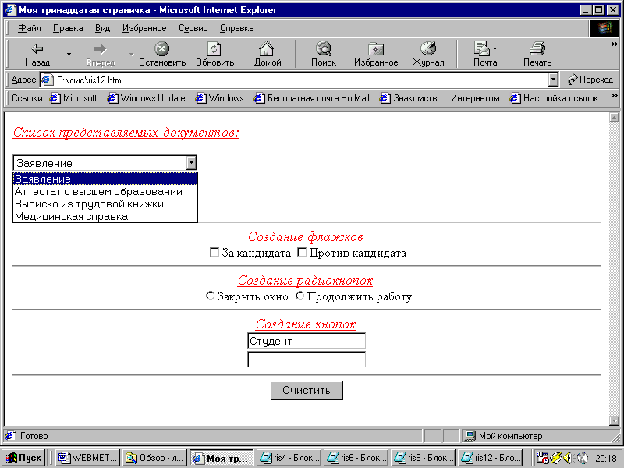This screenshot has width=624, height=468.
Task: Collapse the document list dropdown arrow
Action: (191, 163)
